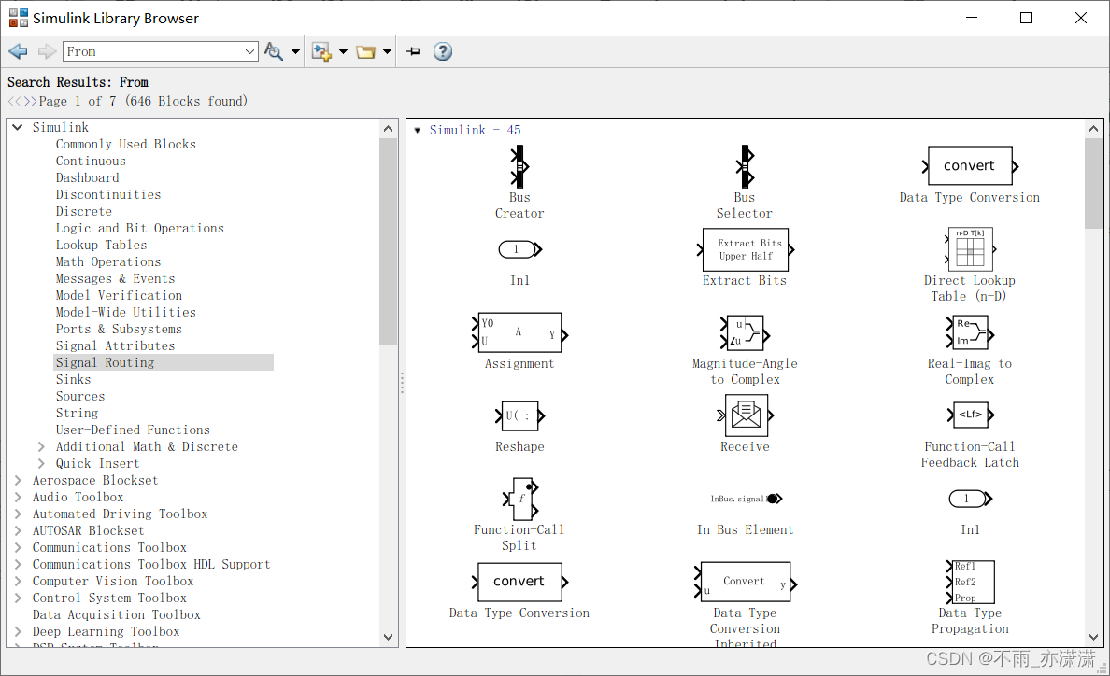
Task: Select the Function-Call Split block icon
Action: (x=520, y=499)
